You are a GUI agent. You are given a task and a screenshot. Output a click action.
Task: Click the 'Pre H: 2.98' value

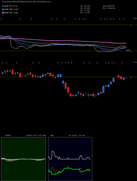[x=85, y=8]
